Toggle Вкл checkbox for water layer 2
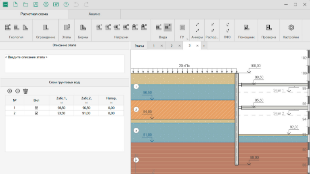 point(36,113)
